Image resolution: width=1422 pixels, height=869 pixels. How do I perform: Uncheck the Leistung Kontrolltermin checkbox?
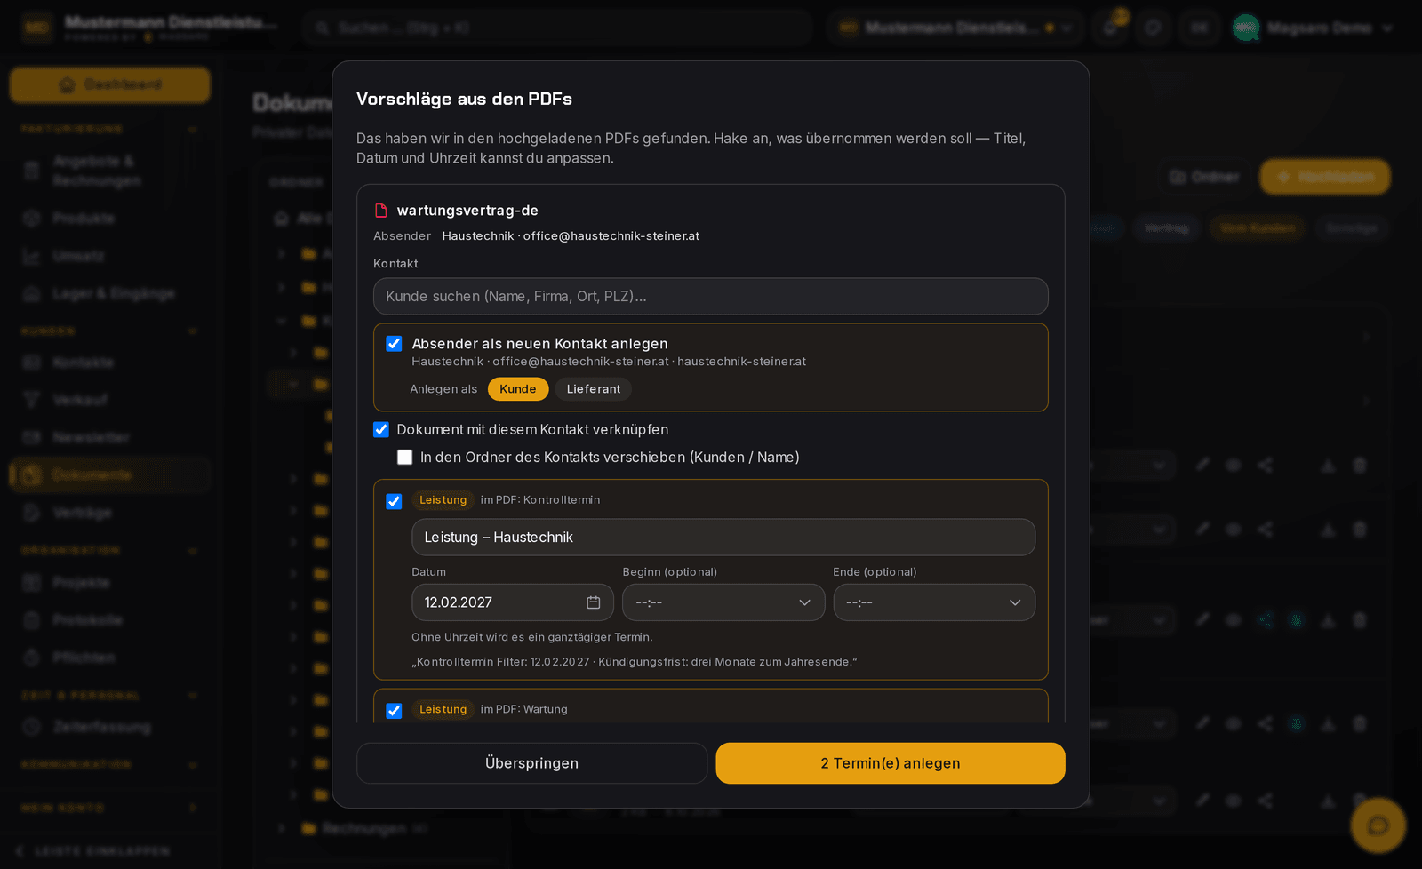tap(394, 501)
